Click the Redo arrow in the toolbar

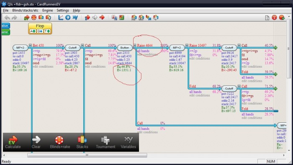click(x=14, y=18)
